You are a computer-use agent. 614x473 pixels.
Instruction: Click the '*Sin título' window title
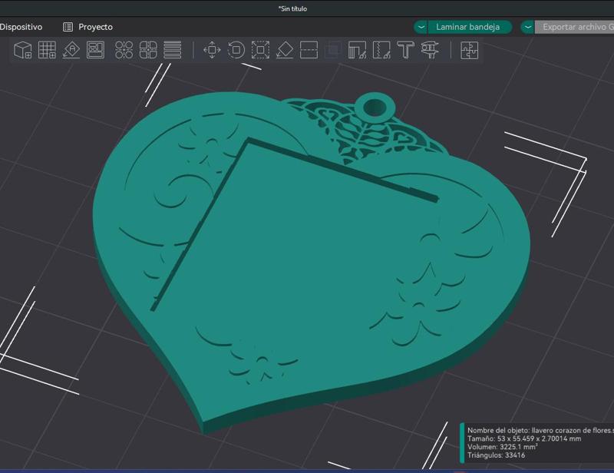click(292, 8)
